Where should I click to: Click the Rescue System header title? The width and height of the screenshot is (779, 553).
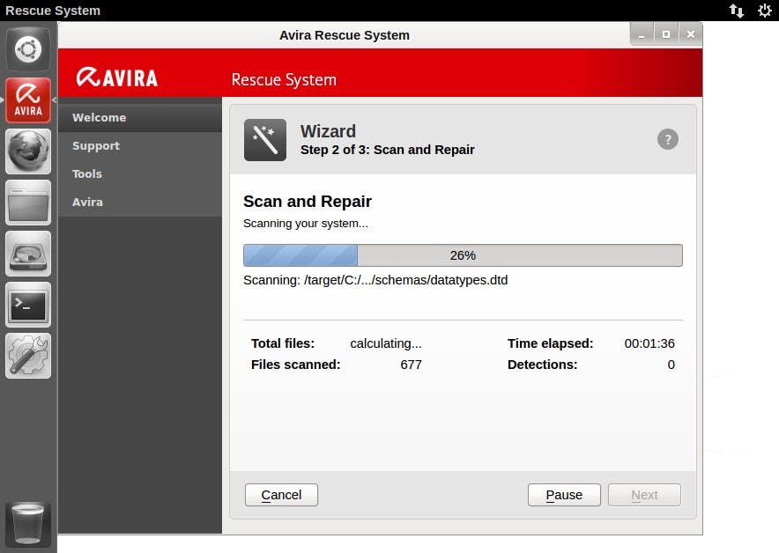[284, 79]
